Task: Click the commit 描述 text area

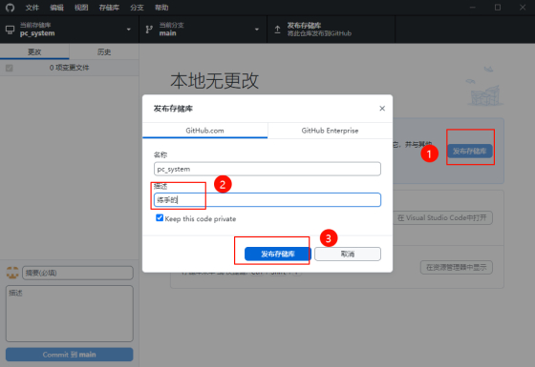Action: coord(69,314)
